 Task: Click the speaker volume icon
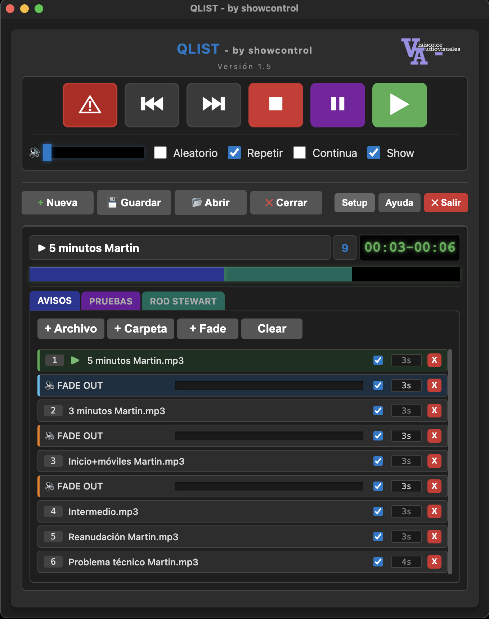click(35, 153)
